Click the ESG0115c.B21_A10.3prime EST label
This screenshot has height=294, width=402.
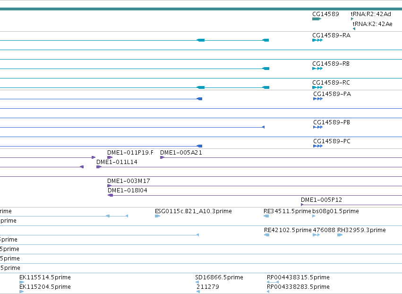193,211
